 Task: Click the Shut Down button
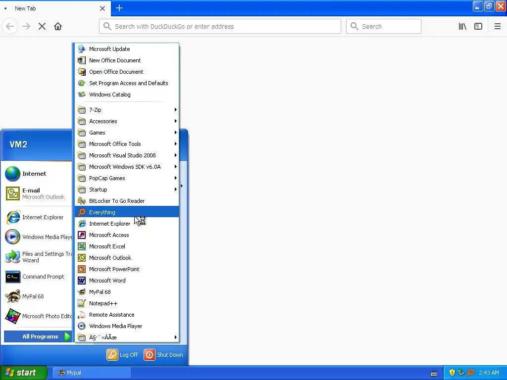pos(163,355)
